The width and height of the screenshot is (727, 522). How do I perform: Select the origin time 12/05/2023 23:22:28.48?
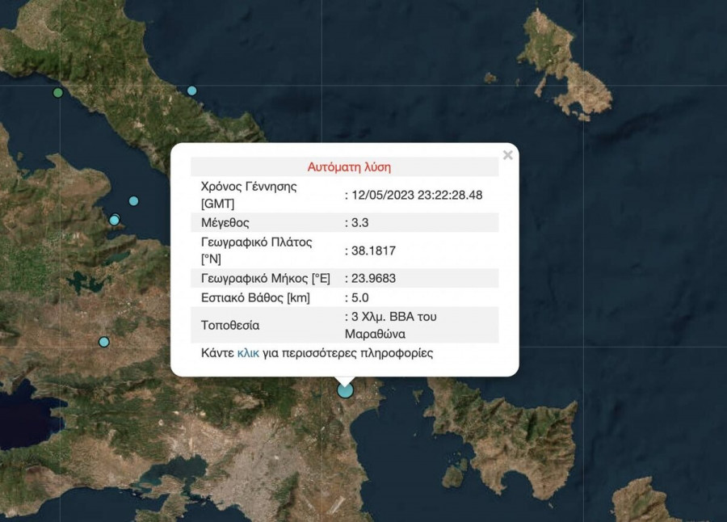point(416,195)
